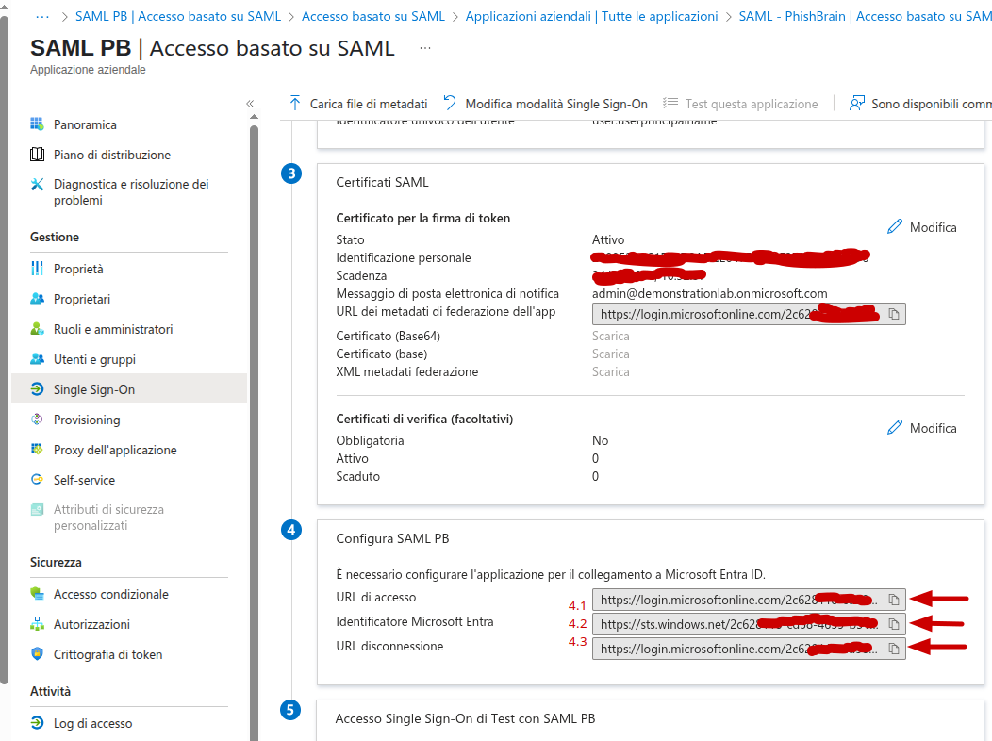Screen dimensions: 992x741
Task: Open the Log di accesso menu label
Action: pyautogui.click(x=93, y=723)
